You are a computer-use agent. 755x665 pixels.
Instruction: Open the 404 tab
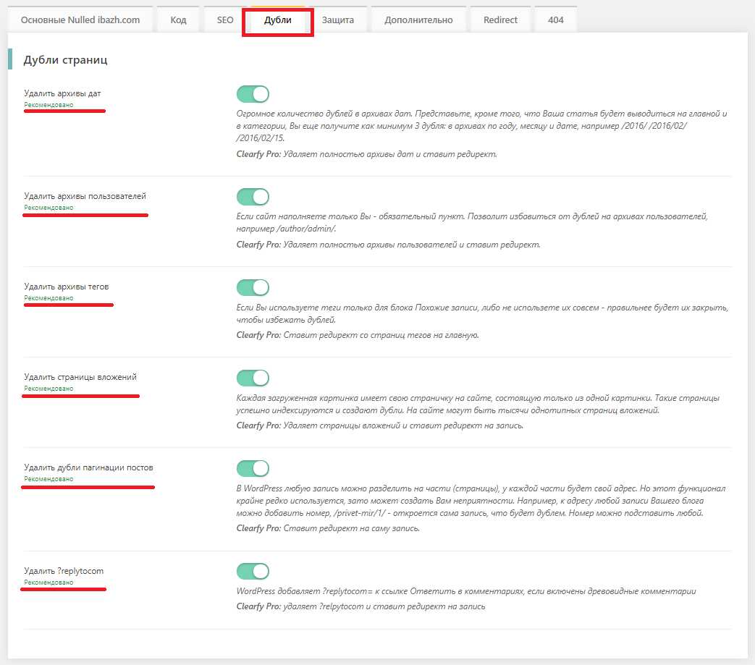(556, 20)
